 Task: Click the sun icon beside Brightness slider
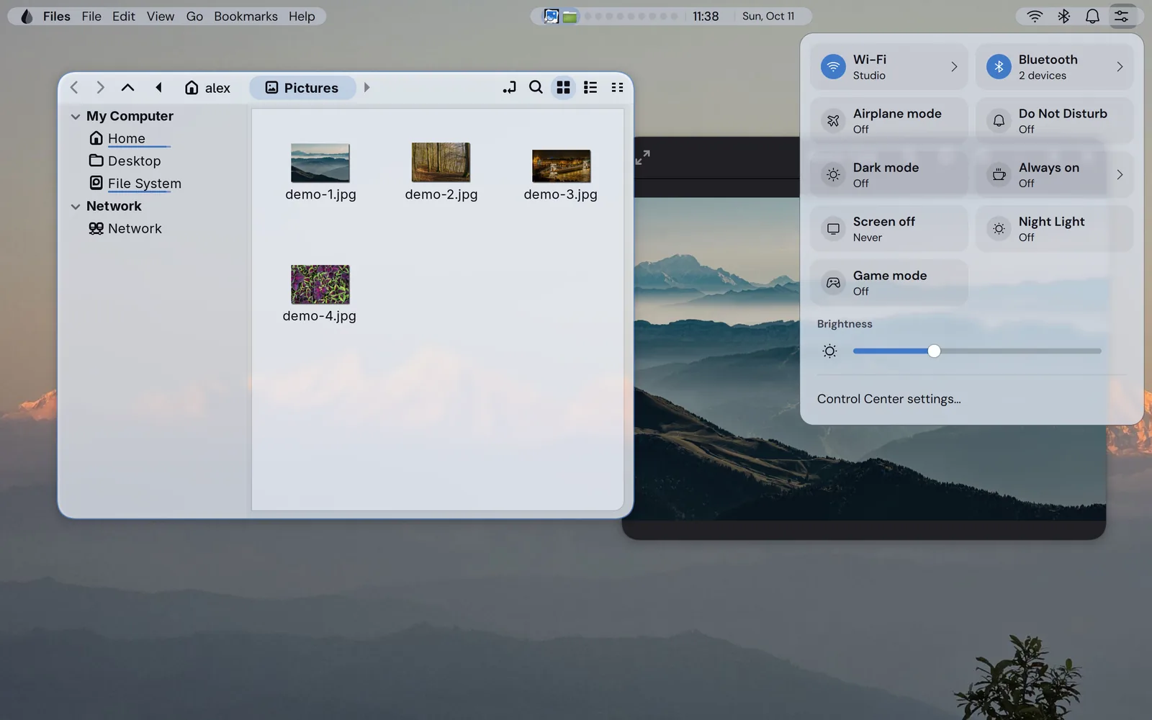coord(830,351)
